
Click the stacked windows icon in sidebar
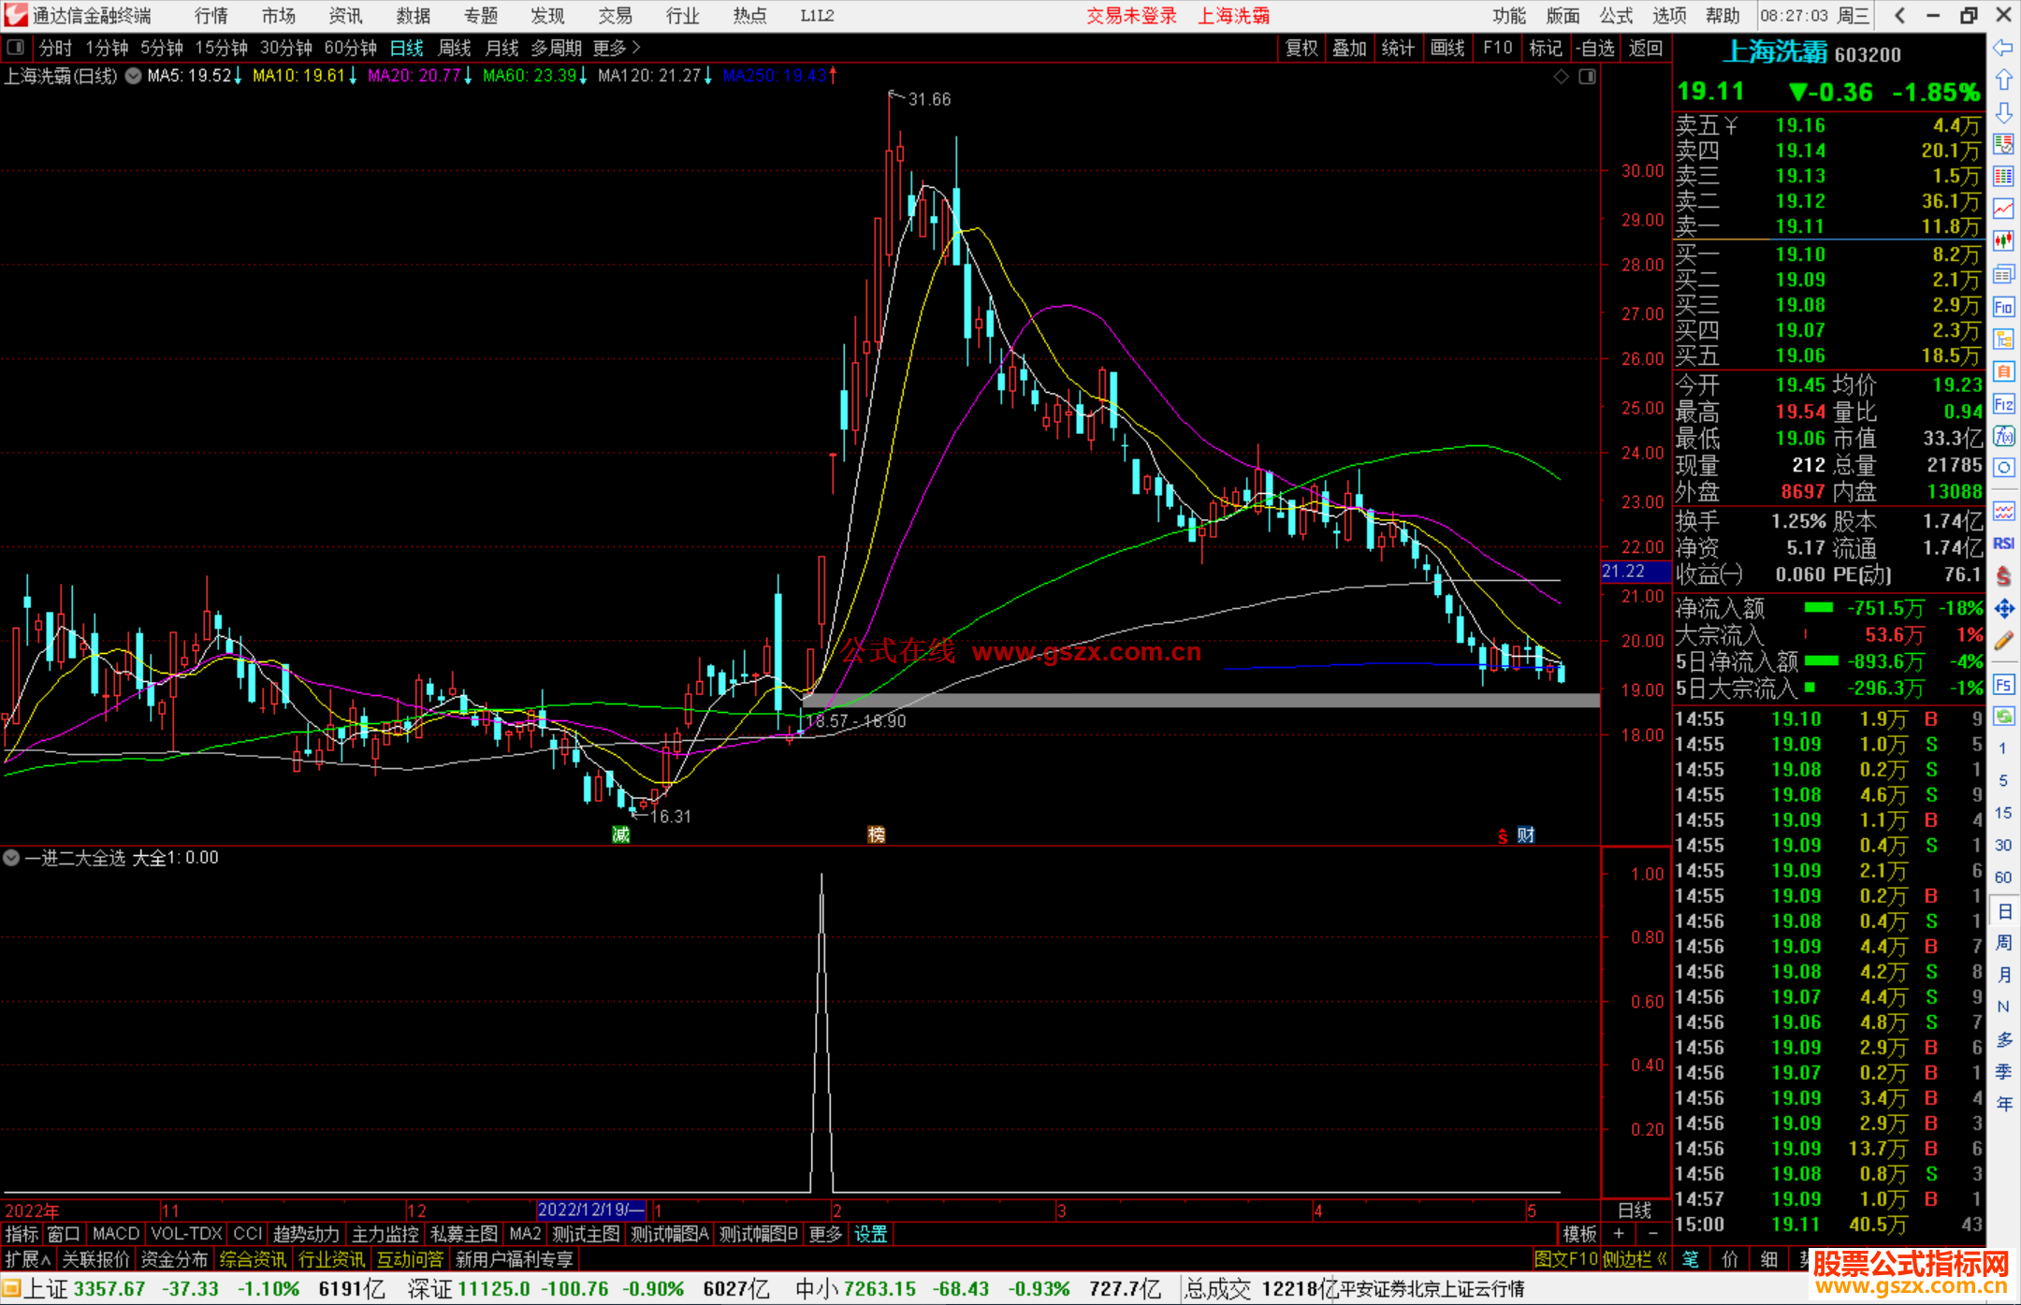coord(2003,274)
